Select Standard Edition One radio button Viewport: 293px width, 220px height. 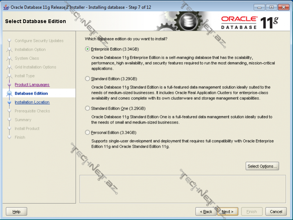[87, 109]
